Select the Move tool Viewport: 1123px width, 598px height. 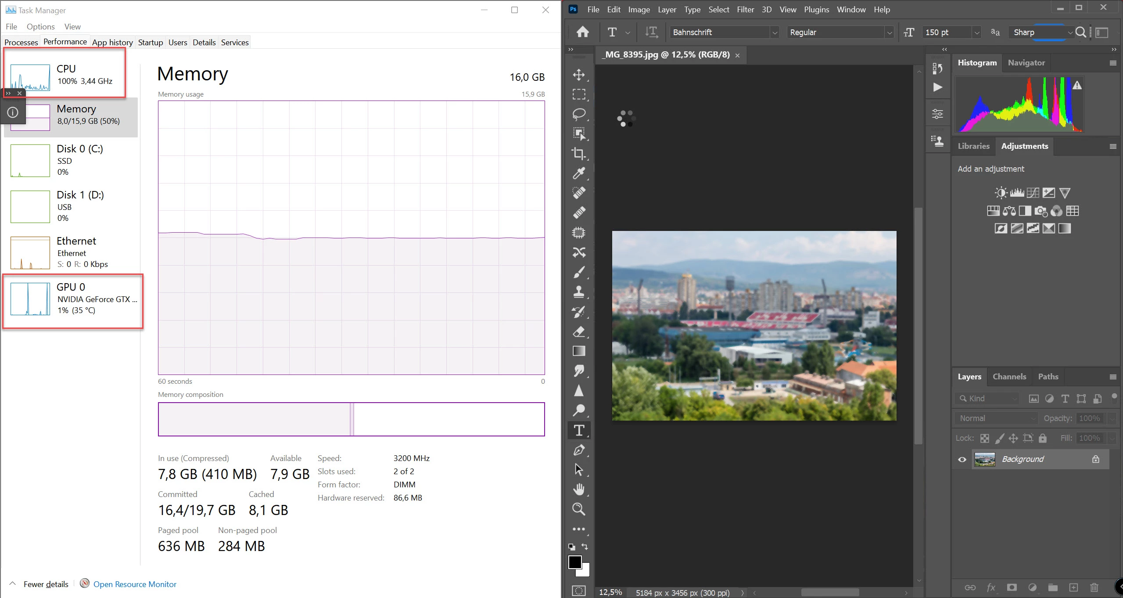tap(579, 75)
